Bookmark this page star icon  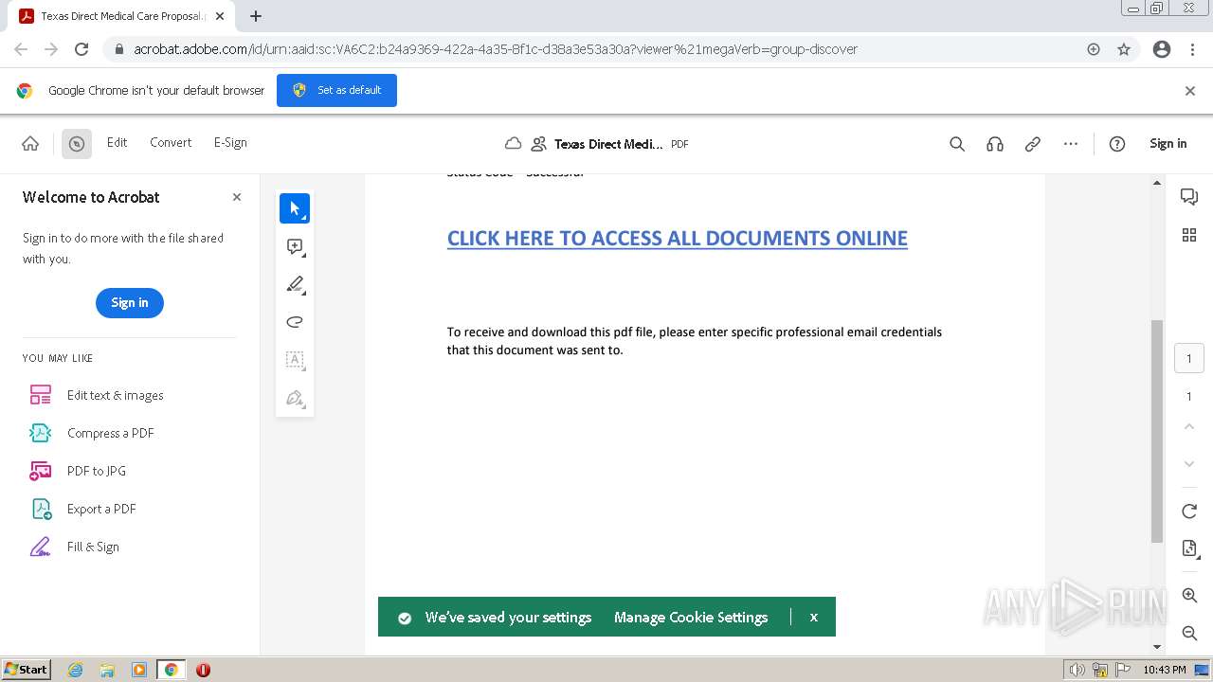click(x=1124, y=49)
